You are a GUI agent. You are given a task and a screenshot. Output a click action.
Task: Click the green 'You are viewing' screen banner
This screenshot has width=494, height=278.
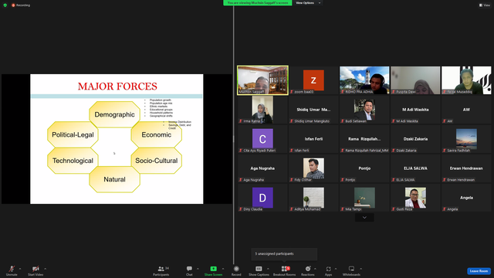[x=257, y=3]
